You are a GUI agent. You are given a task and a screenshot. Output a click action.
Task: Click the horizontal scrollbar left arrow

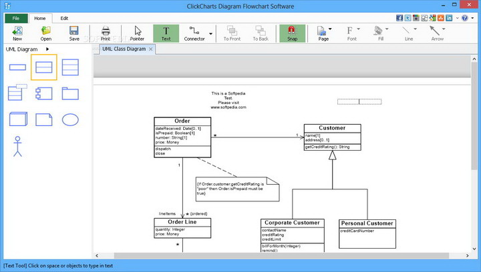point(97,255)
